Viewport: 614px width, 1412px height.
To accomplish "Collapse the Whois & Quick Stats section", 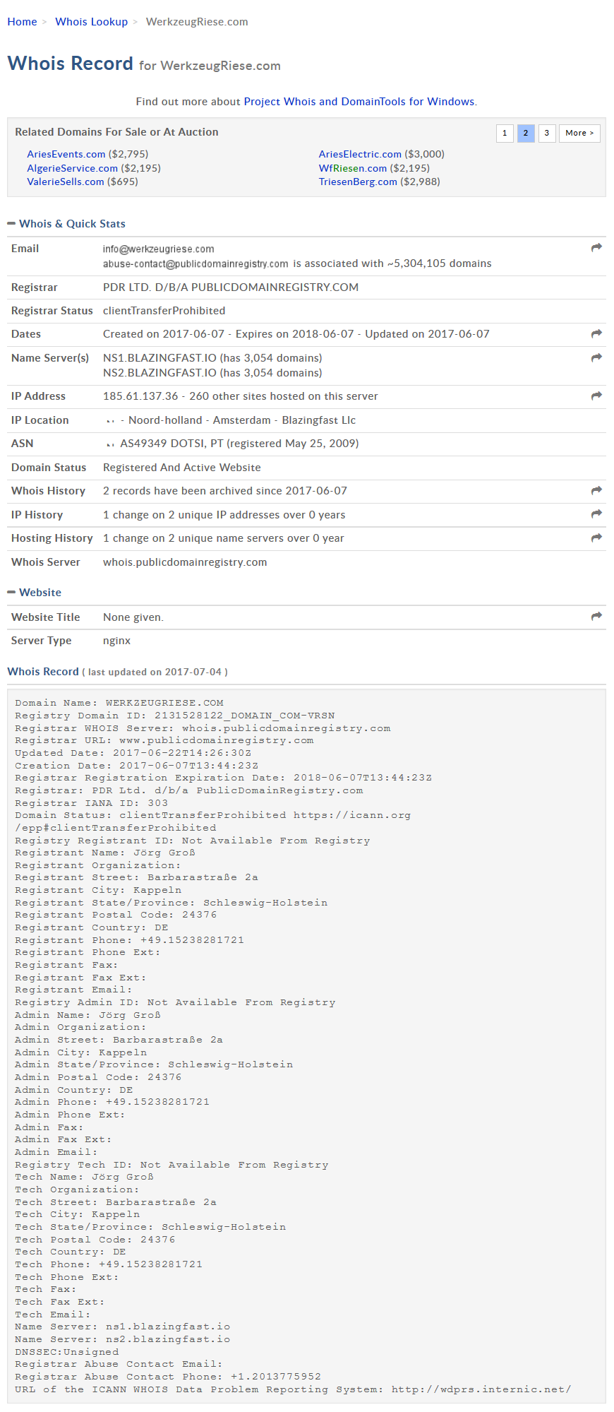I will pyautogui.click(x=11, y=224).
